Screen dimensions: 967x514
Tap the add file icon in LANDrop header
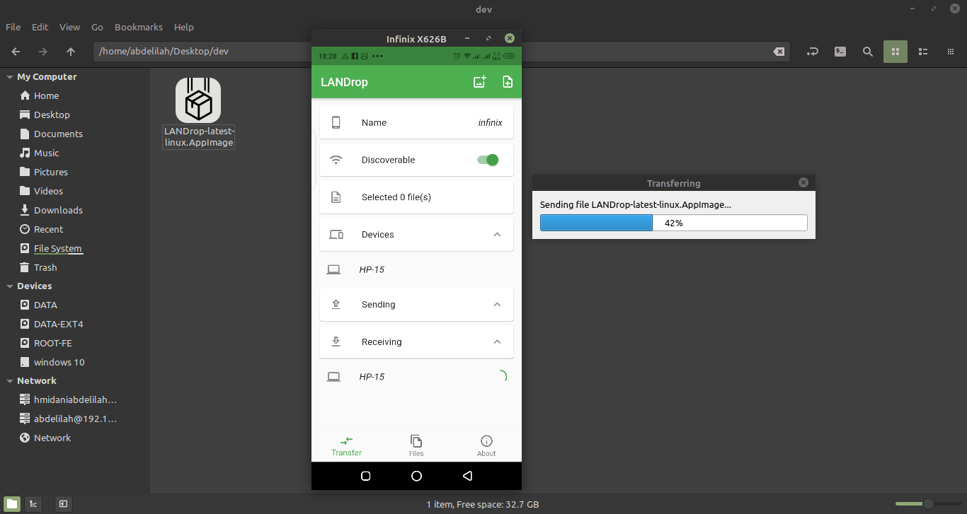(x=508, y=82)
